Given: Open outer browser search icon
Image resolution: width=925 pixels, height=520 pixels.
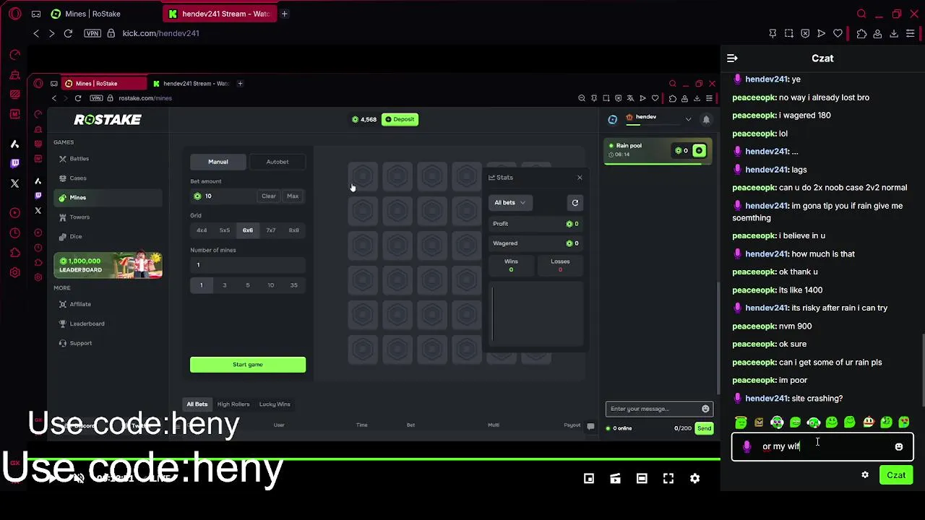Looking at the screenshot, I should 861,14.
